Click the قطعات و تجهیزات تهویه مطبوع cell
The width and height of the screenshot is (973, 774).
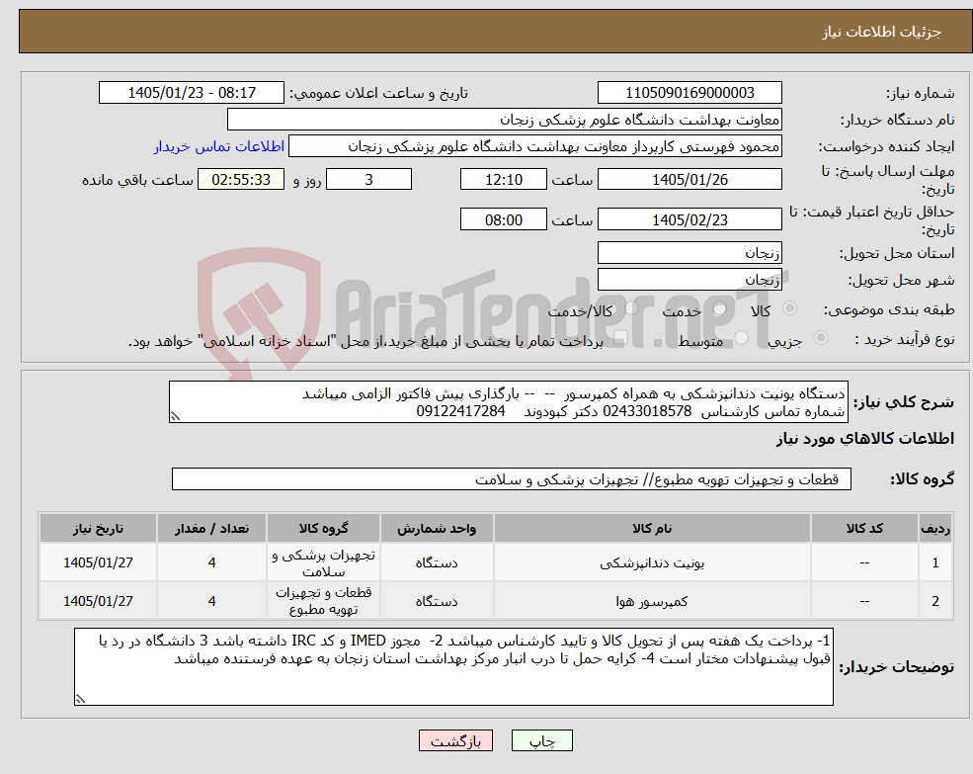(323, 601)
